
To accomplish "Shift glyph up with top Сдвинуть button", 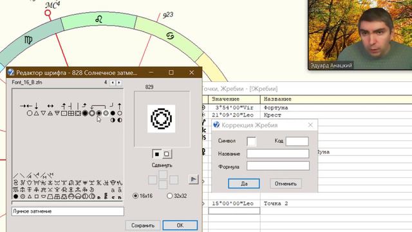I will click(x=163, y=175).
